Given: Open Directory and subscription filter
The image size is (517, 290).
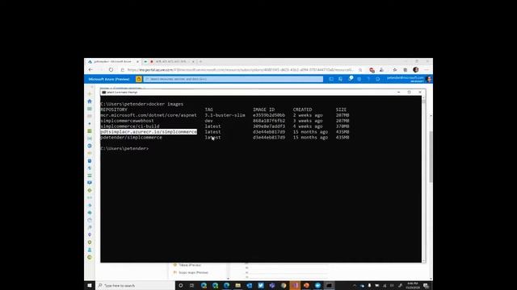Looking at the screenshot, I should pos(341,79).
